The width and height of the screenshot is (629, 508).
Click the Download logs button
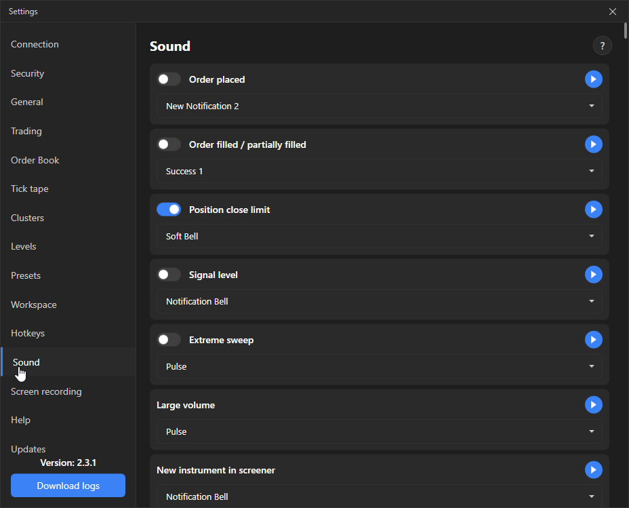tap(68, 486)
